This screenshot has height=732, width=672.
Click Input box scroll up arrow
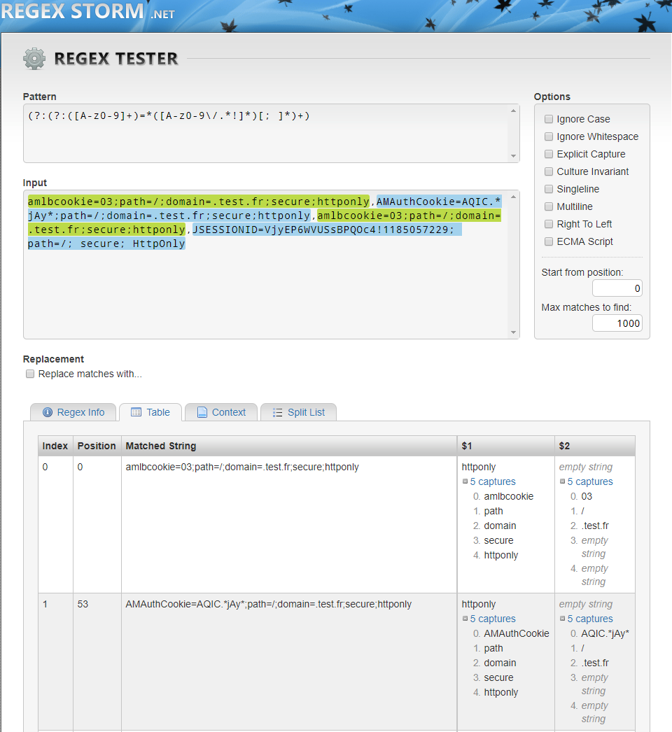513,197
